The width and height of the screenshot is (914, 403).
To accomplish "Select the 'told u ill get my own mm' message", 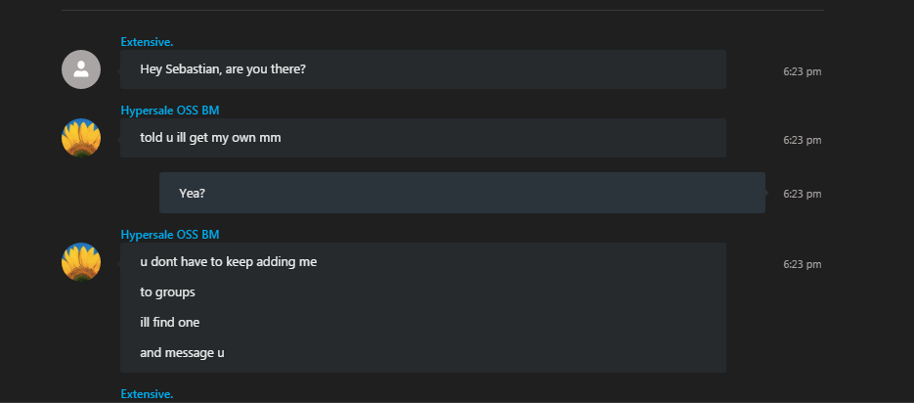I will click(x=423, y=138).
